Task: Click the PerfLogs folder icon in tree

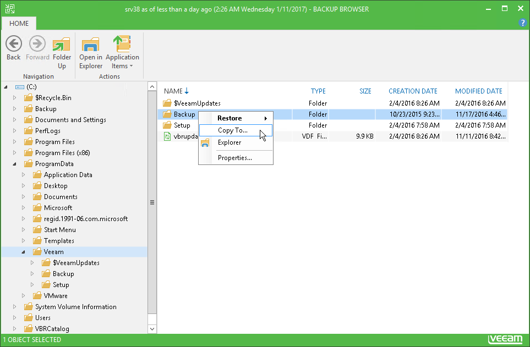Action: pyautogui.click(x=29, y=131)
